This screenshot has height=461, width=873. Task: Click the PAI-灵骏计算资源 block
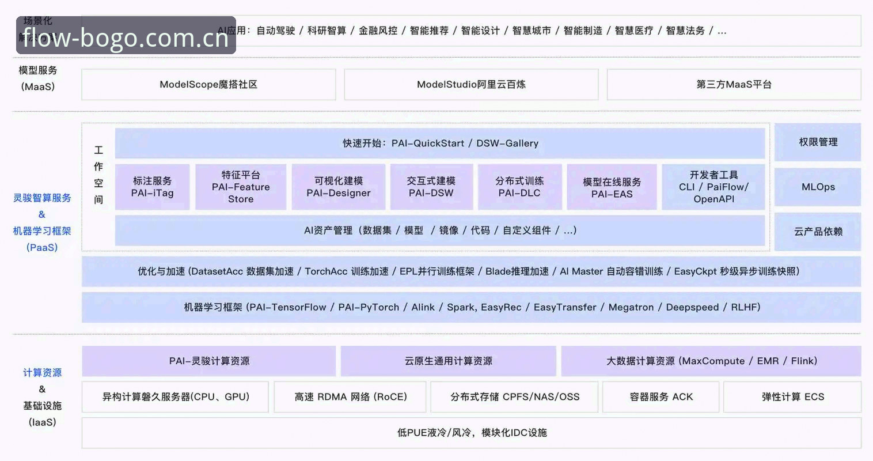tap(209, 361)
